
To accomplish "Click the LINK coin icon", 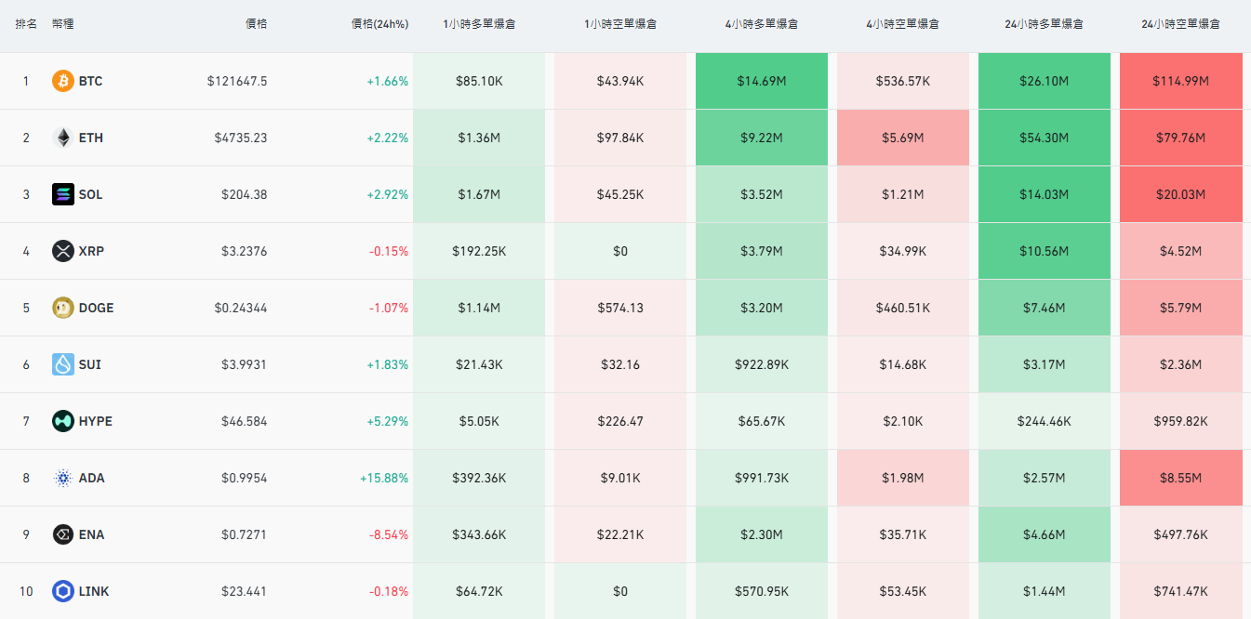I will (63, 591).
